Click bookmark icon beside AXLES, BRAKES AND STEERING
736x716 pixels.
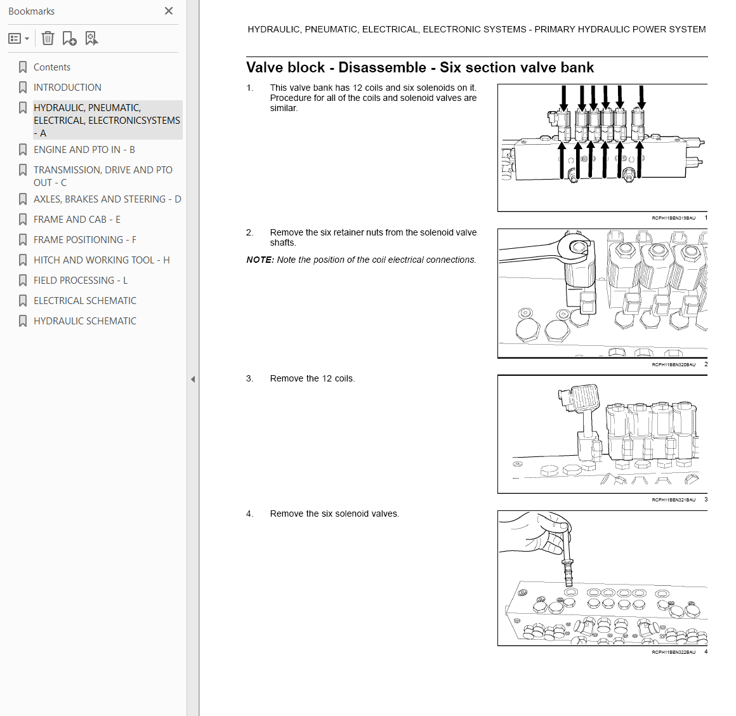(23, 199)
